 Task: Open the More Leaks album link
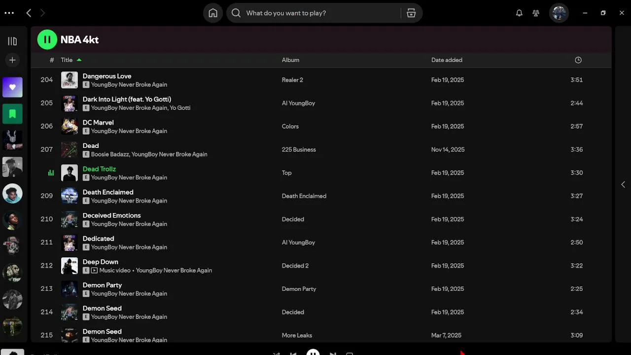[297, 335]
